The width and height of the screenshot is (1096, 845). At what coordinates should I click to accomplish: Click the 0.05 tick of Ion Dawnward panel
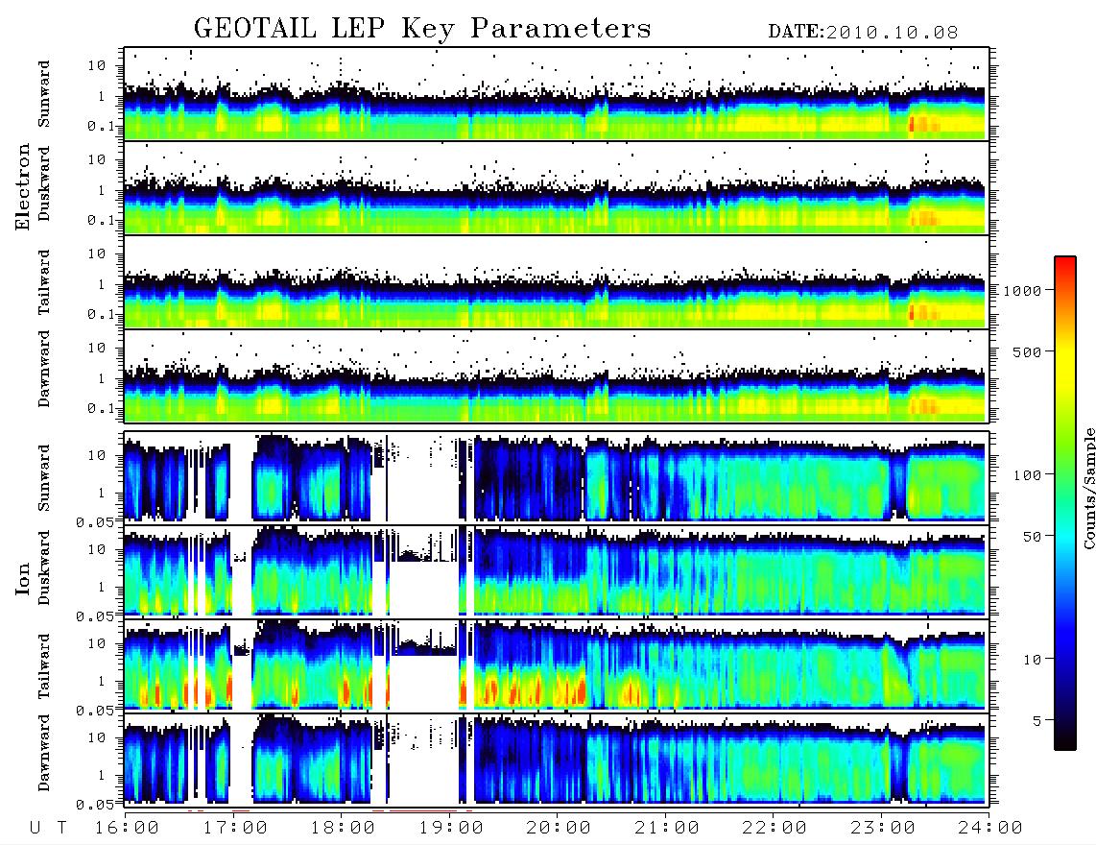94,805
